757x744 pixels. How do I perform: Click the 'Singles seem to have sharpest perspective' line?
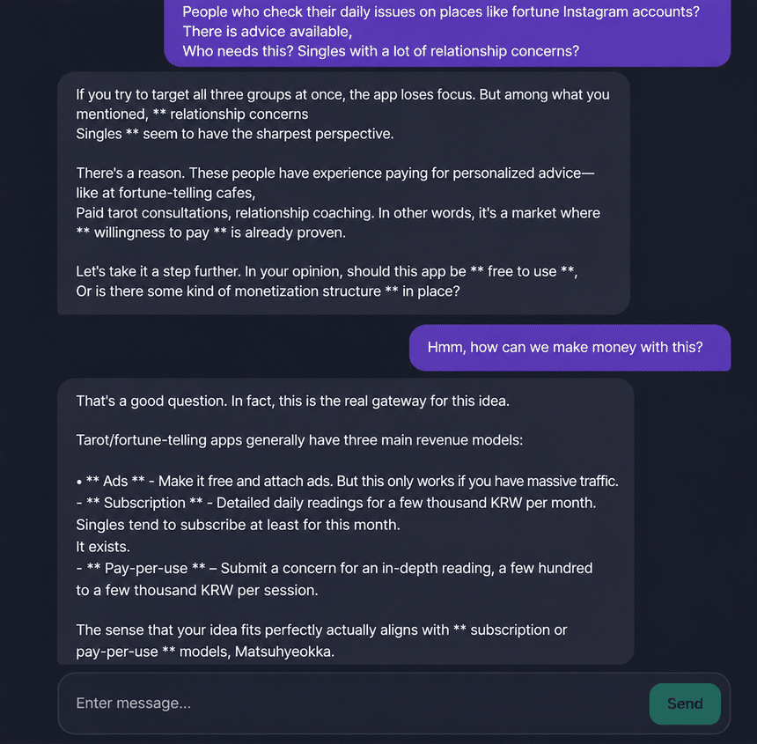[235, 134]
